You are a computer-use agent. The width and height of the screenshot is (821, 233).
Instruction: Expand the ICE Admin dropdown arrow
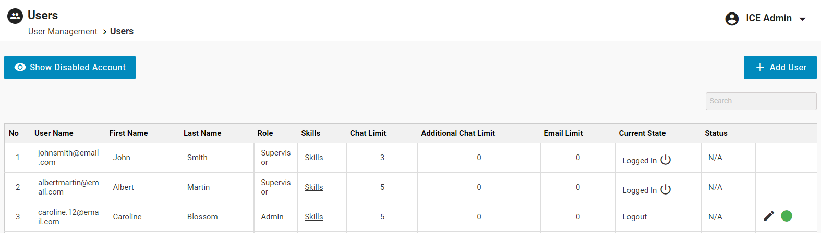[x=803, y=19]
